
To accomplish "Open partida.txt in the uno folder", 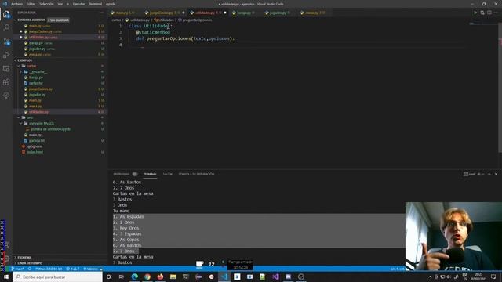I will tap(37, 141).
